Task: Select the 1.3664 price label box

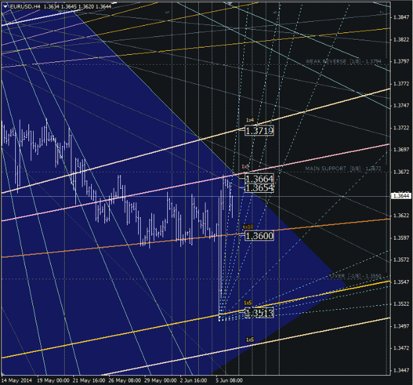Action: [260, 179]
